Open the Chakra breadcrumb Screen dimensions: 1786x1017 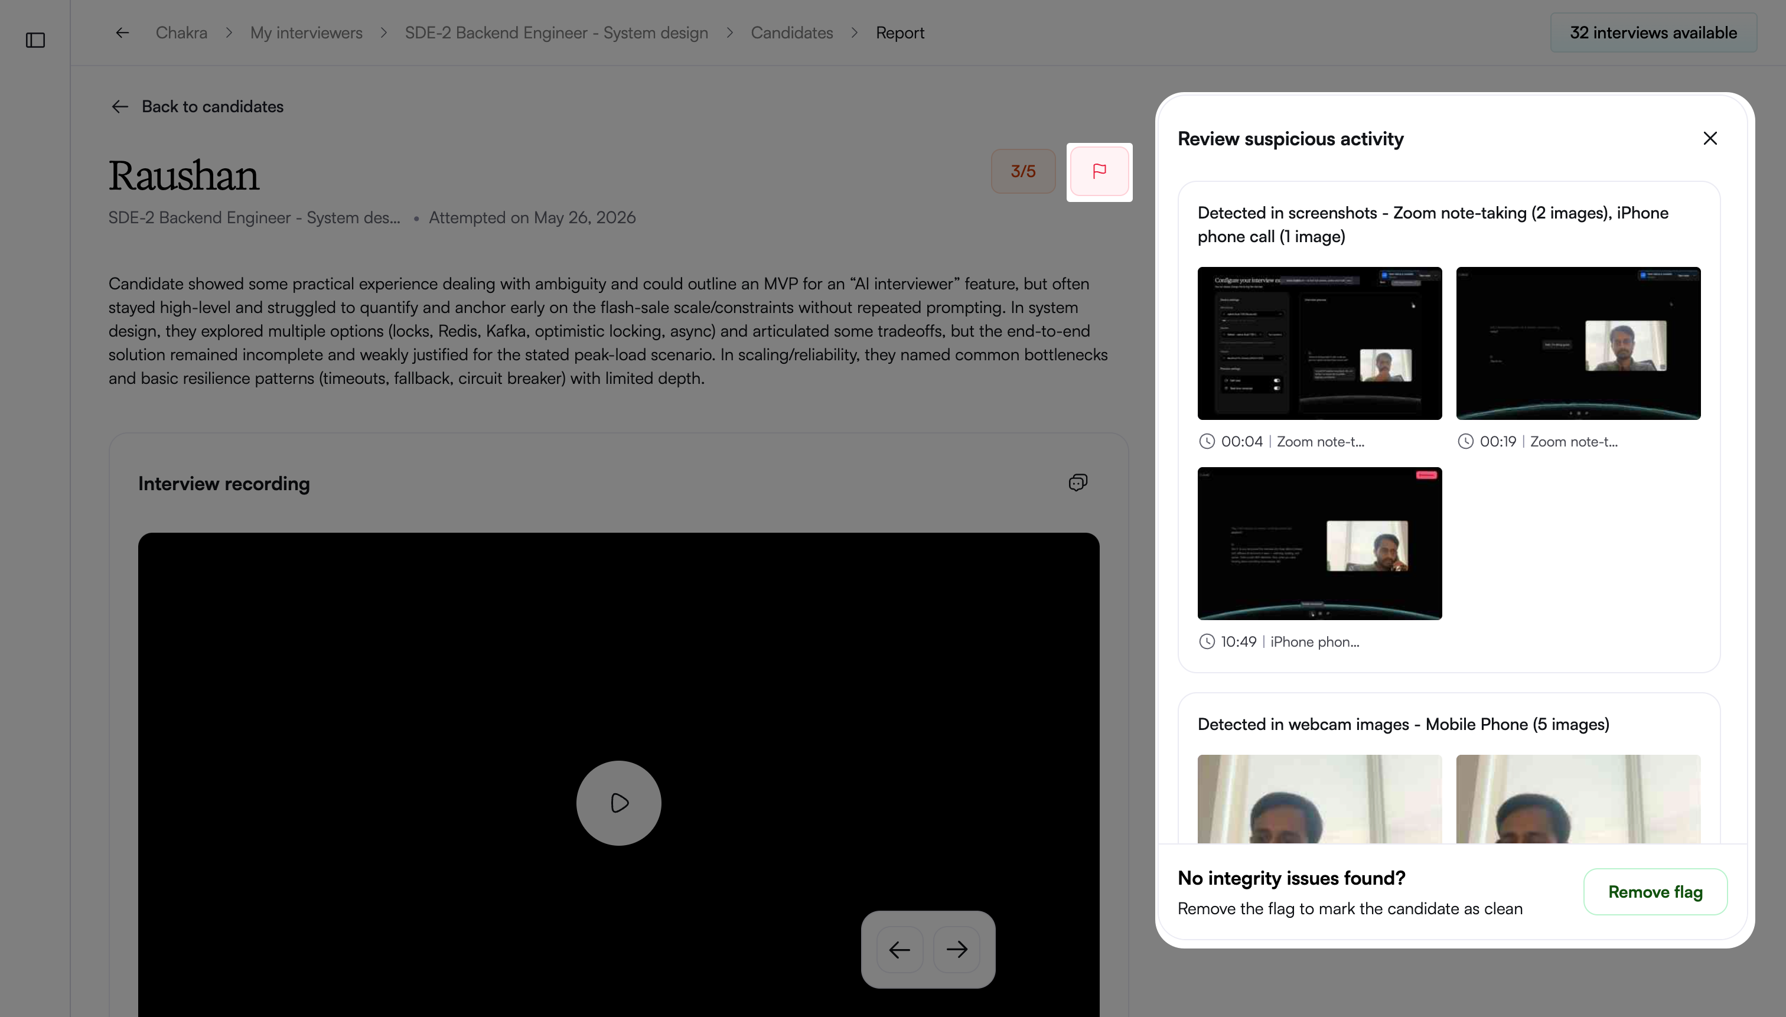181,33
